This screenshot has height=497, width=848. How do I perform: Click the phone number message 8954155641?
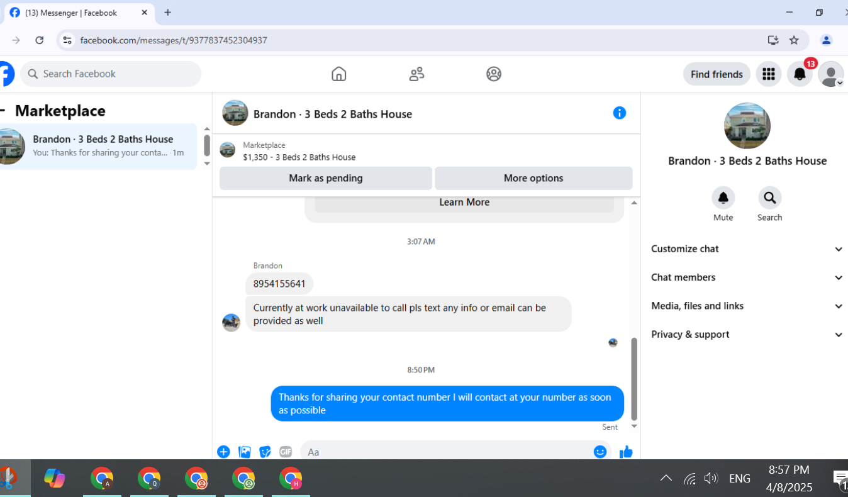pos(279,284)
